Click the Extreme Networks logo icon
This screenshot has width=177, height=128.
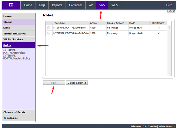click(11, 5)
